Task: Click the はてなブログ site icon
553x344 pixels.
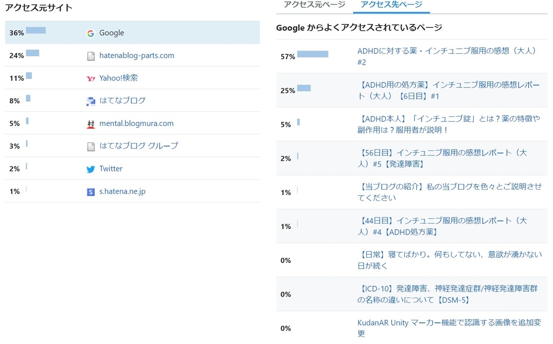Action: click(91, 101)
